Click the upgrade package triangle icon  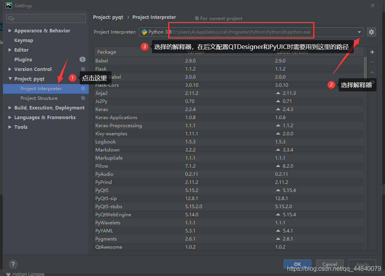tap(372, 72)
